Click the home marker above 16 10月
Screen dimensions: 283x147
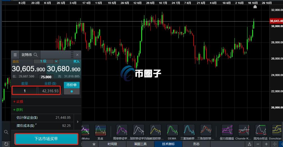[x=255, y=7]
